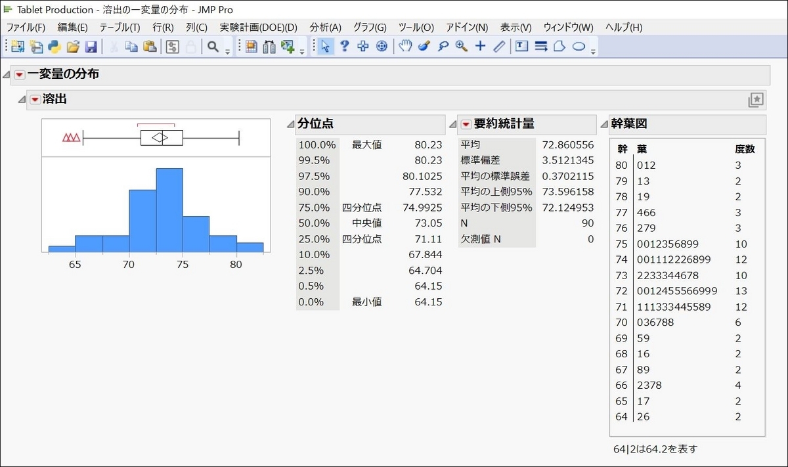Click stem 80 leaf row 012

(x=646, y=166)
